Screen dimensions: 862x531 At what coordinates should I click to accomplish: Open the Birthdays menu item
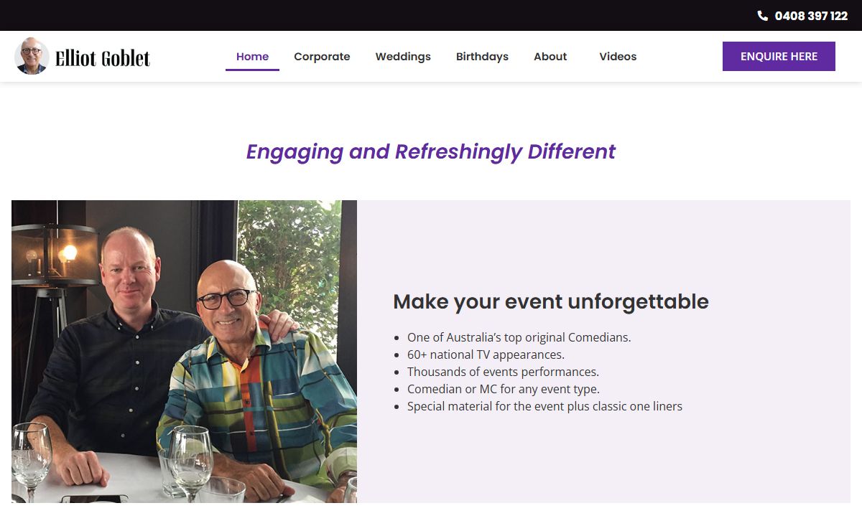tap(482, 57)
